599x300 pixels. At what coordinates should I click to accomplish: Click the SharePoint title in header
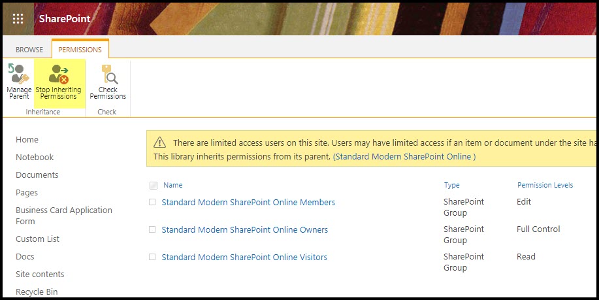tap(65, 18)
